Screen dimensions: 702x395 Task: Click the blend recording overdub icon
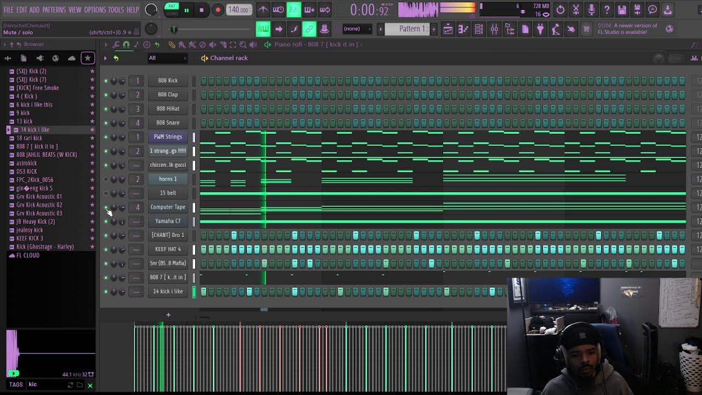309,10
